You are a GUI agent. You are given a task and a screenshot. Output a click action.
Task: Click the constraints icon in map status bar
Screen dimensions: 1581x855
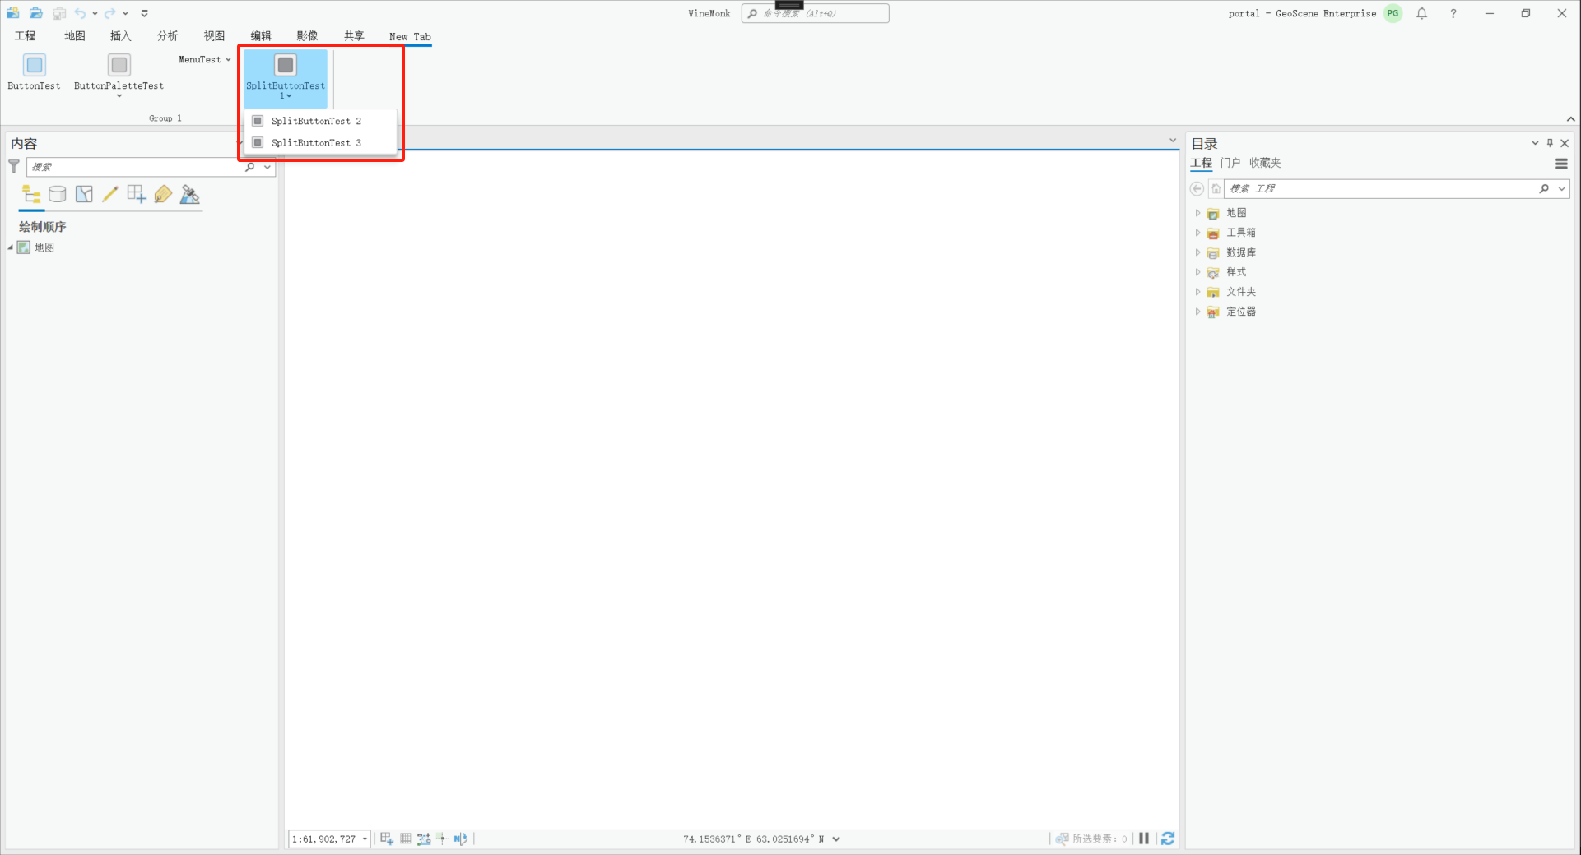[424, 839]
